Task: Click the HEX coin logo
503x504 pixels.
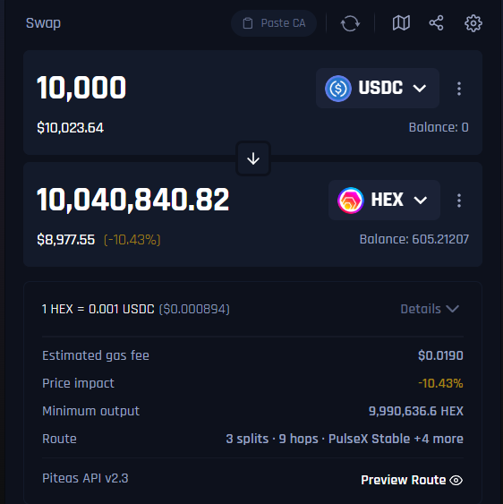Action: coord(351,201)
